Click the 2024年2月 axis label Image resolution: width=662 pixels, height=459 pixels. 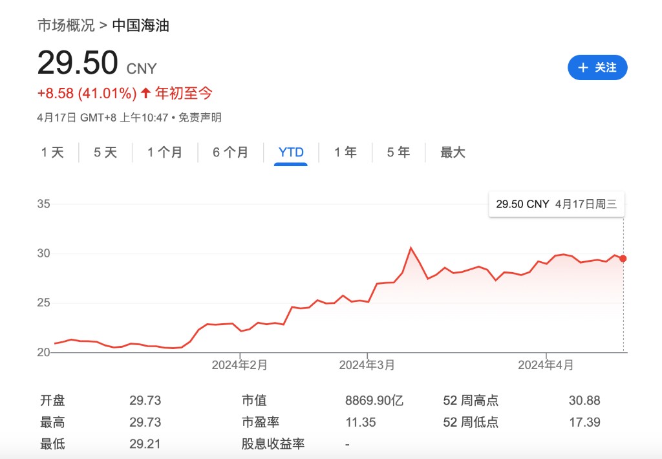tap(239, 365)
